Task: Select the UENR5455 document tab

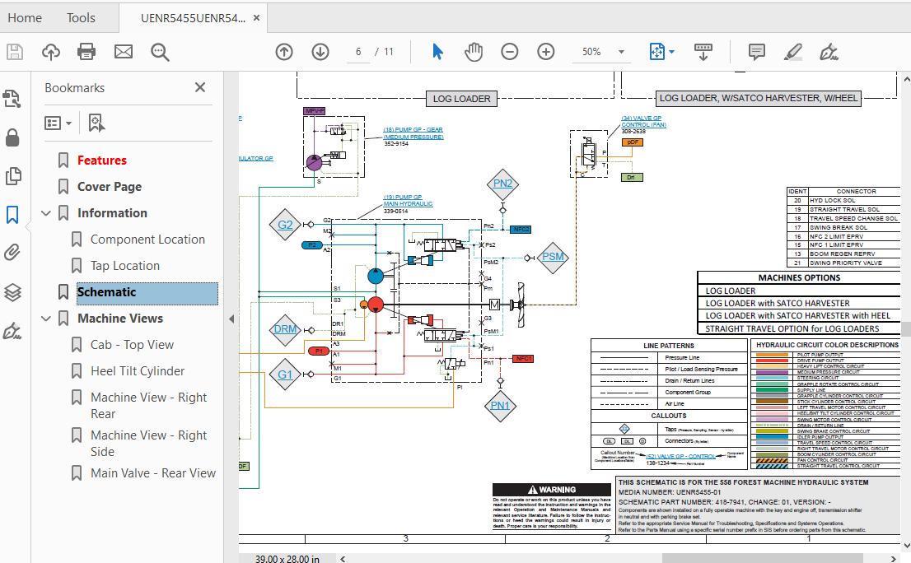Action: click(193, 18)
